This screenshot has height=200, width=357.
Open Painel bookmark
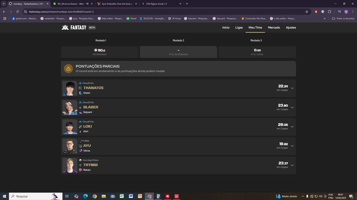[131, 18]
